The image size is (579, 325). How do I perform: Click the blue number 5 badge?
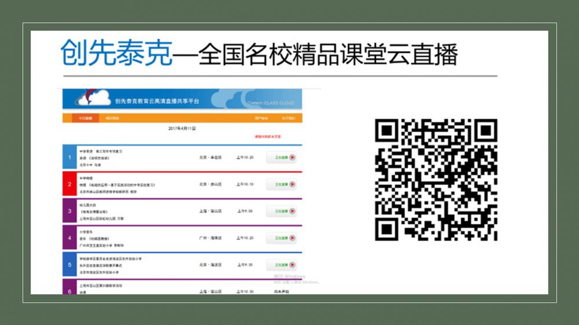click(69, 265)
